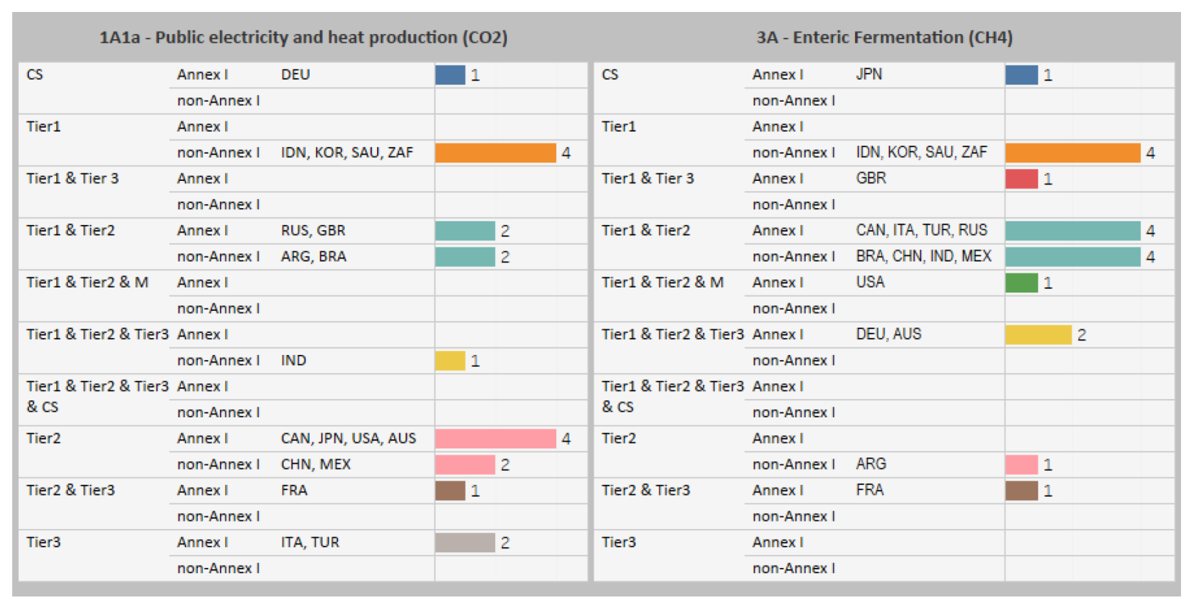Click the BRA, CHN, IND, MEX label
1193x609 pixels.
tap(923, 256)
